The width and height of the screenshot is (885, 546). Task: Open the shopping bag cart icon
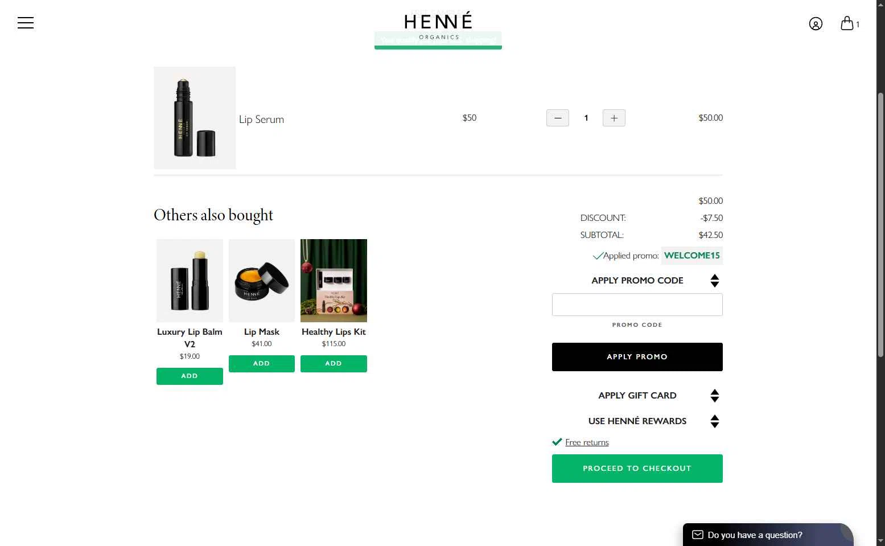847,23
